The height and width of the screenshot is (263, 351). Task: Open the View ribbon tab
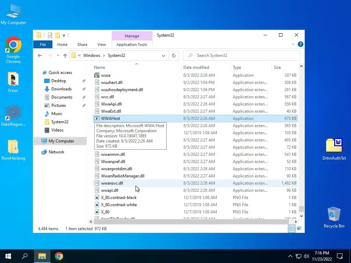101,45
